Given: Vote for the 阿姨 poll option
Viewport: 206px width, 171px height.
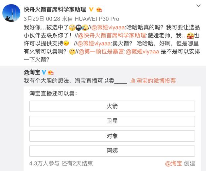Looking at the screenshot, I should click(112, 151).
